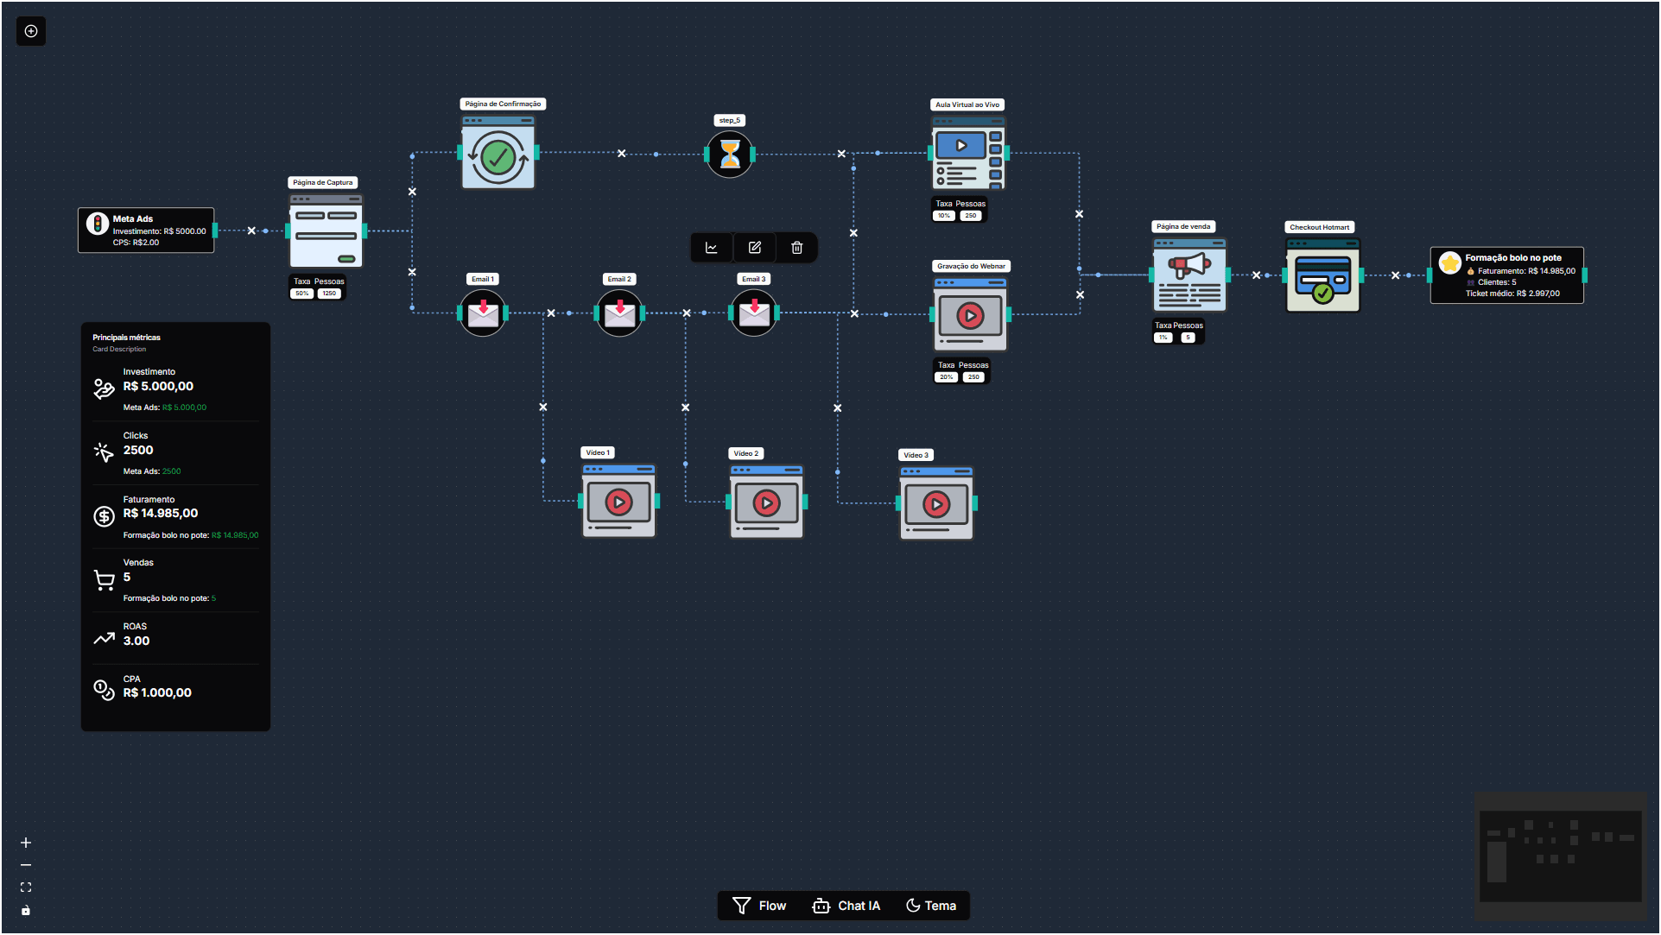
Task: Select the Video 3 node
Action: pyautogui.click(x=936, y=503)
